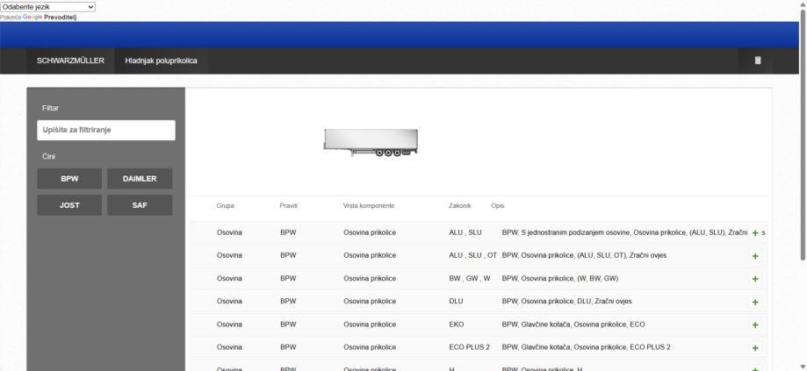Add the DLU axle row with plus icon

755,302
